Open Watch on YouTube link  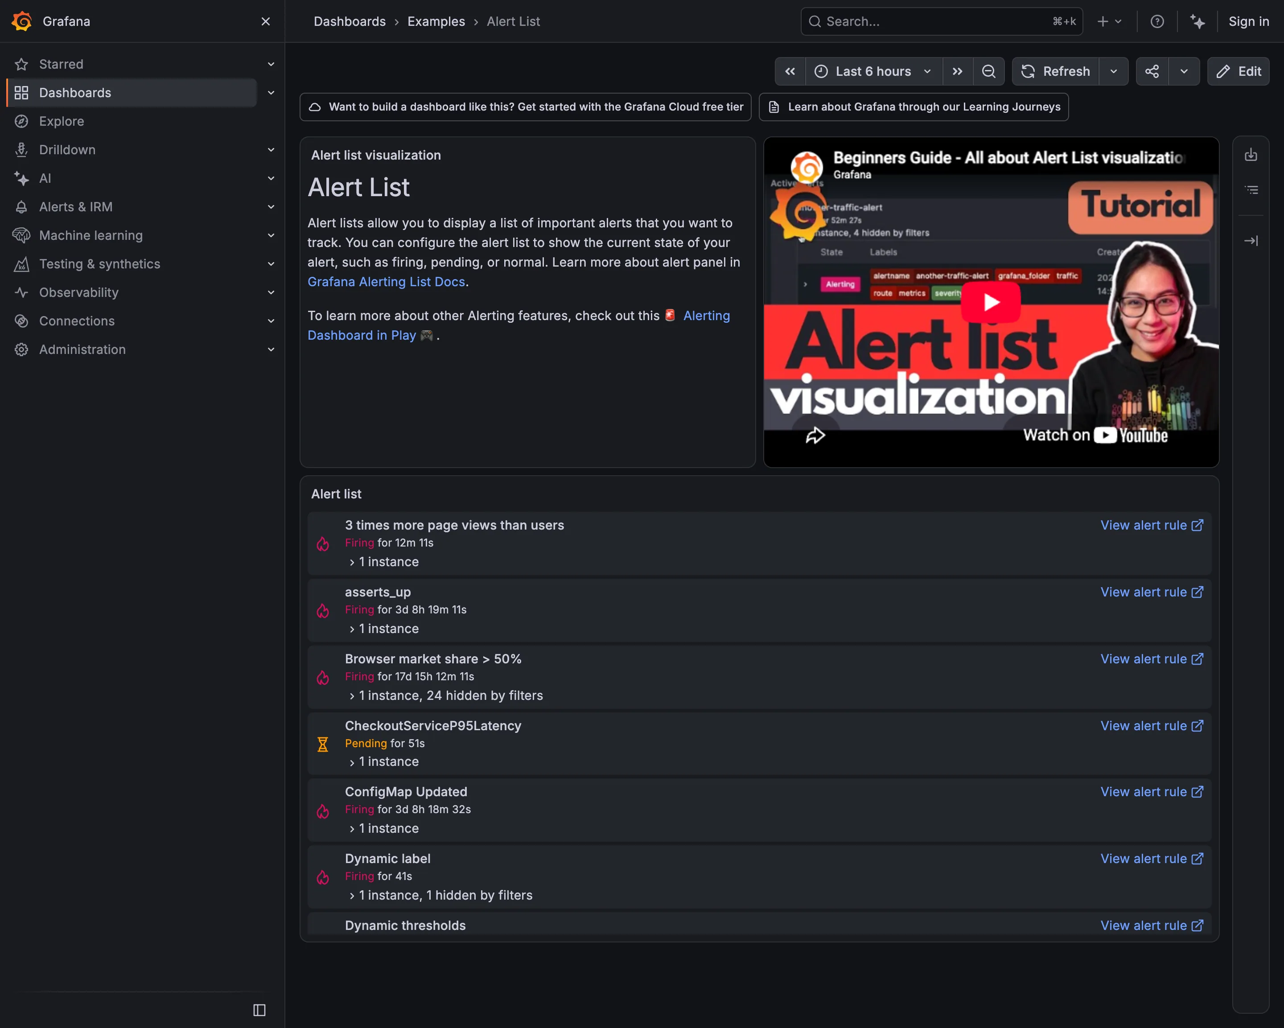click(1095, 436)
